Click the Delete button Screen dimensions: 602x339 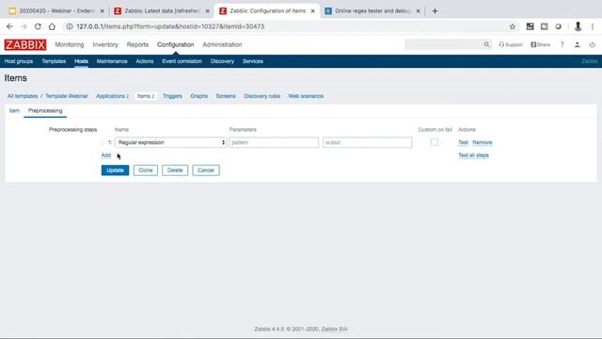tap(175, 170)
